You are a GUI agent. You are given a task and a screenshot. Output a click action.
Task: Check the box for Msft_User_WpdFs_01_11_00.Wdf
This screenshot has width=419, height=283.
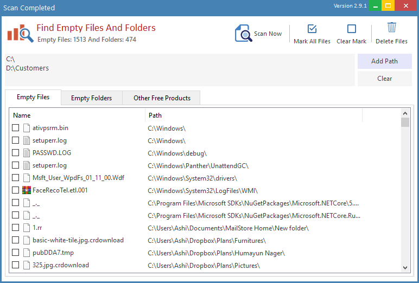[x=16, y=178]
